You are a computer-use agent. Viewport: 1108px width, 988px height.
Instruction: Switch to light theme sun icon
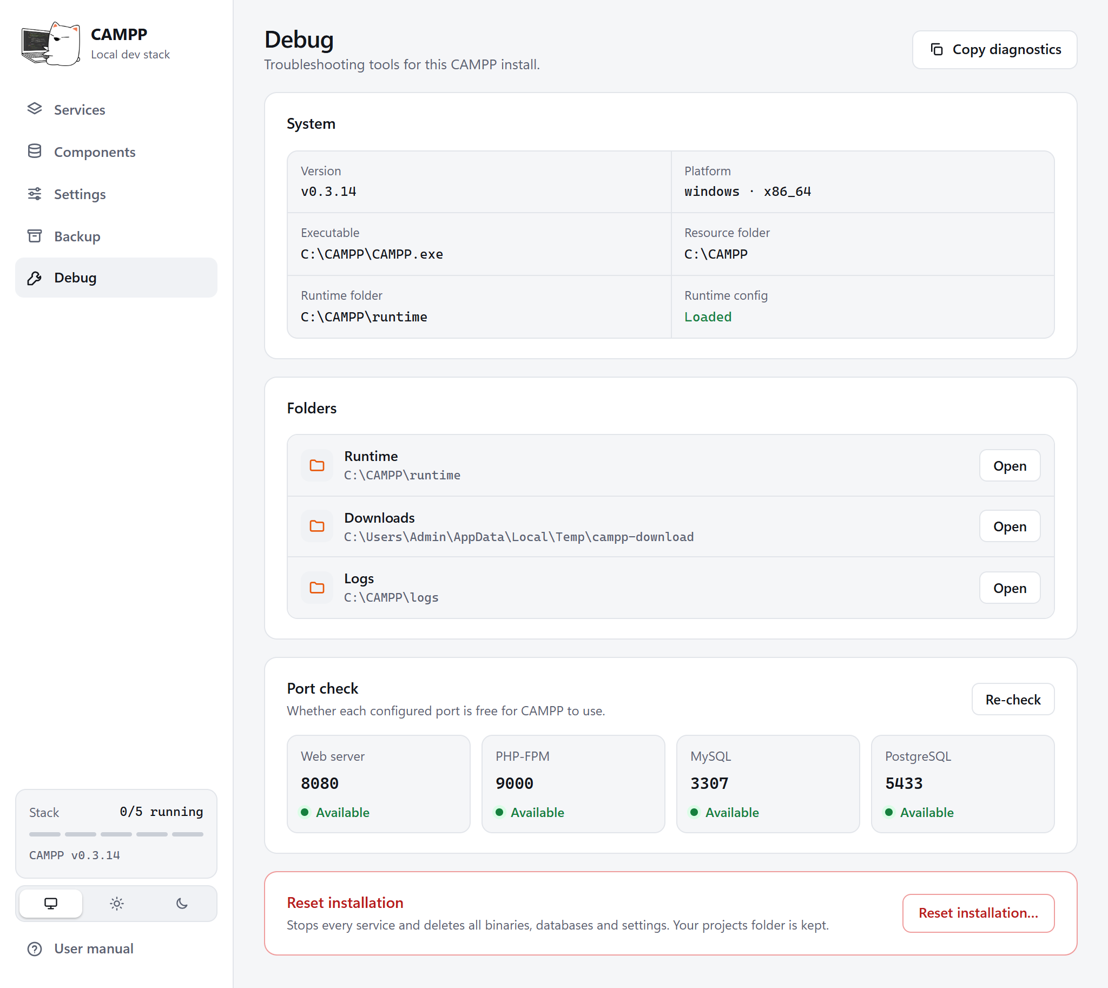117,903
